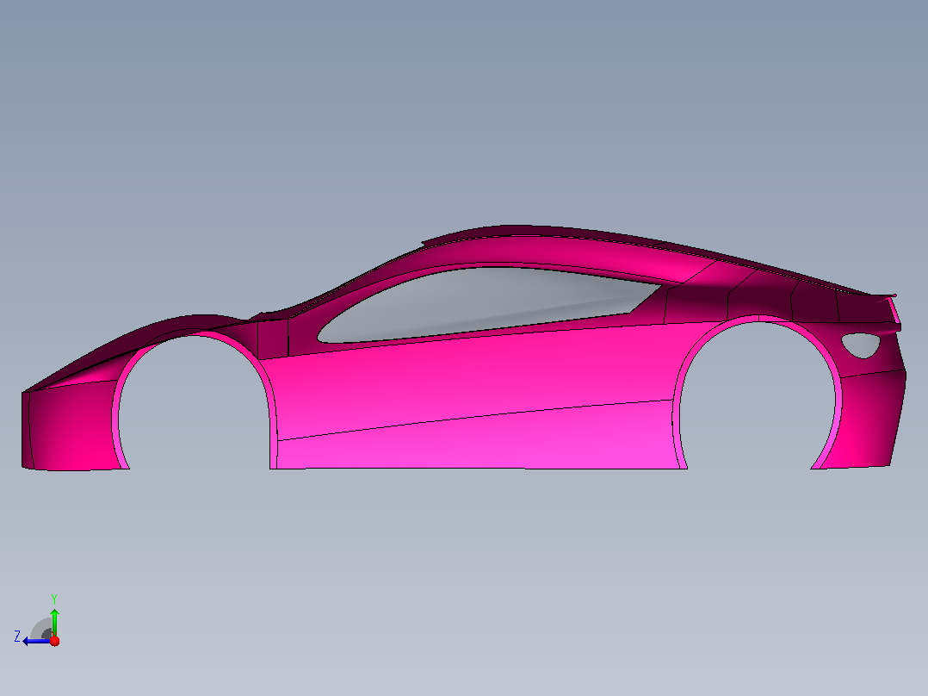
Task: Select the Y label of the axis triad
Action: [54, 599]
